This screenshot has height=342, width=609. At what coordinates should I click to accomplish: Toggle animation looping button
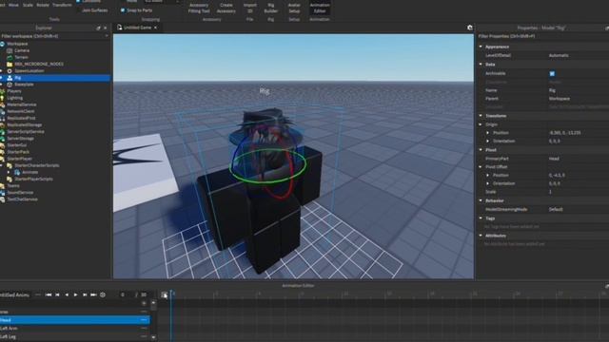tap(103, 294)
